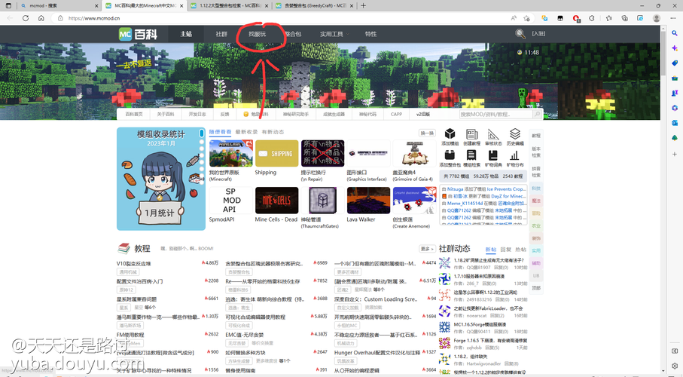Open the collections icon in browser toolbar
This screenshot has width=683, height=377.
click(x=624, y=18)
